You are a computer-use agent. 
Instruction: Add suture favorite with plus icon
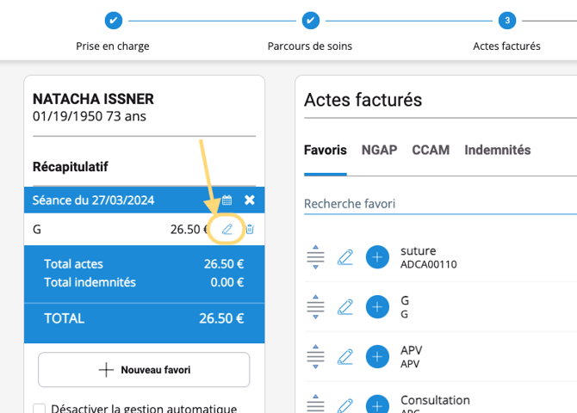[x=377, y=257]
